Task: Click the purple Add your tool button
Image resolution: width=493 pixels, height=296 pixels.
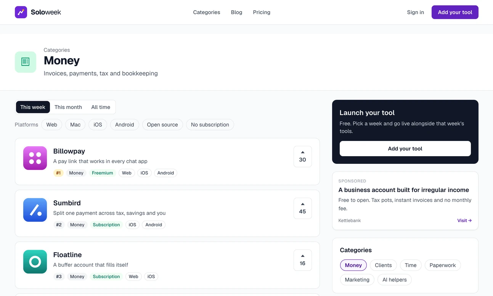Action: coord(455,12)
